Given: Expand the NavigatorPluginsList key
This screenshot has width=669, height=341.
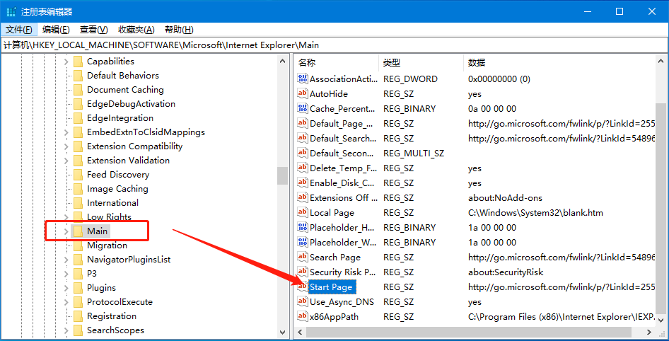Looking at the screenshot, I should 66,260.
